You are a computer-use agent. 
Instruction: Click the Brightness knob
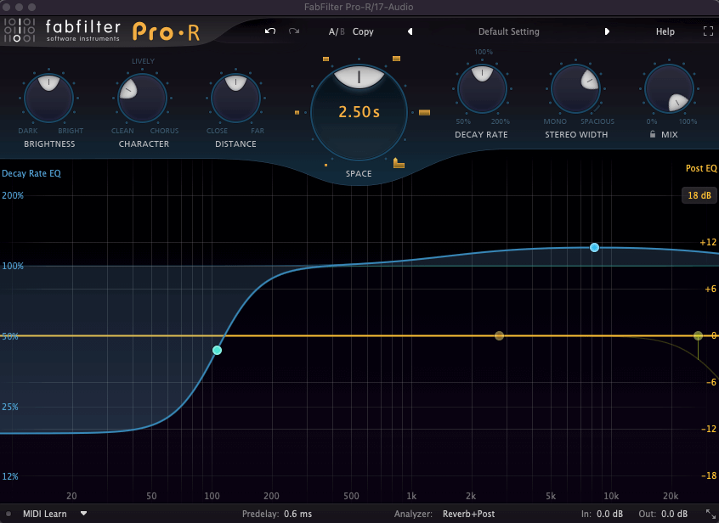[x=48, y=98]
